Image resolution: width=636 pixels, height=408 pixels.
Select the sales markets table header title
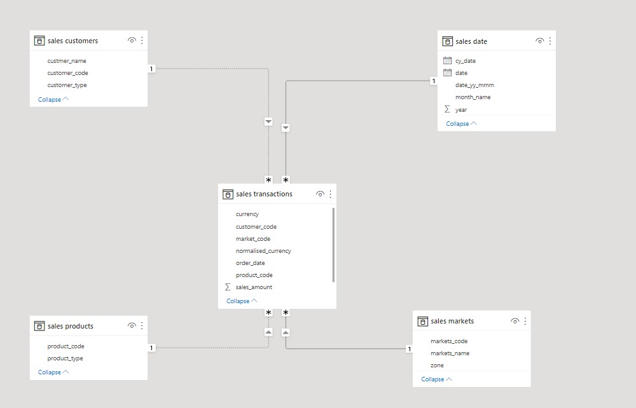click(x=452, y=322)
